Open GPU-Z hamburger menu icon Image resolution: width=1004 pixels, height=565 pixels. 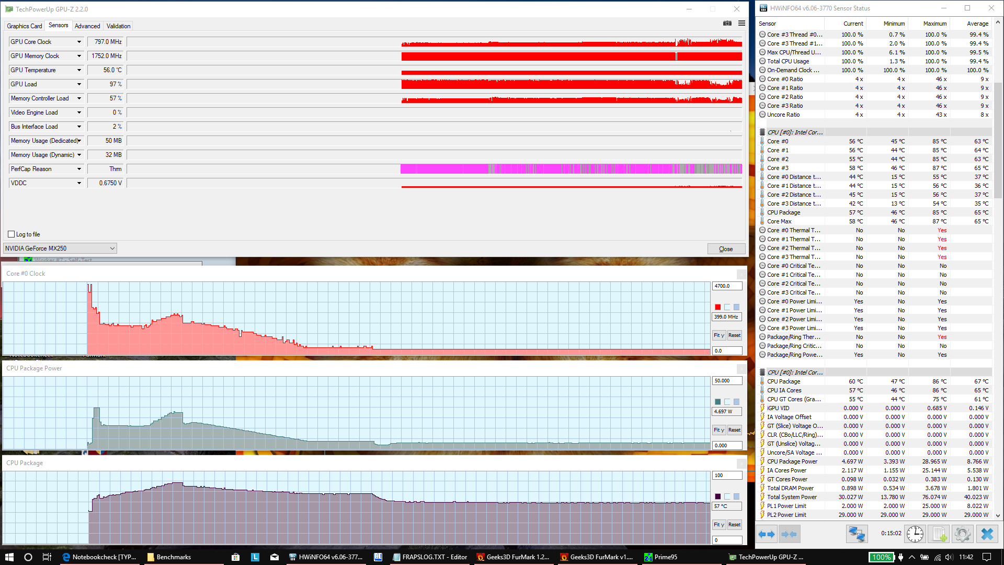point(741,23)
